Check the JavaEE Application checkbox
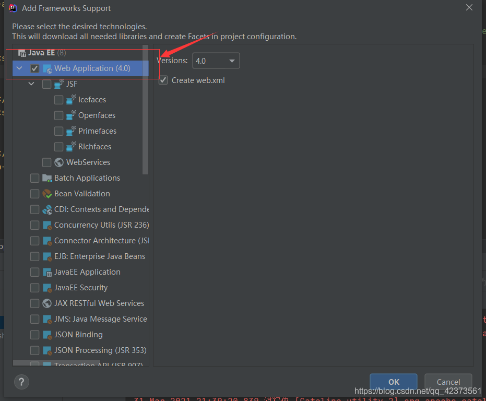The width and height of the screenshot is (486, 401). tap(34, 272)
